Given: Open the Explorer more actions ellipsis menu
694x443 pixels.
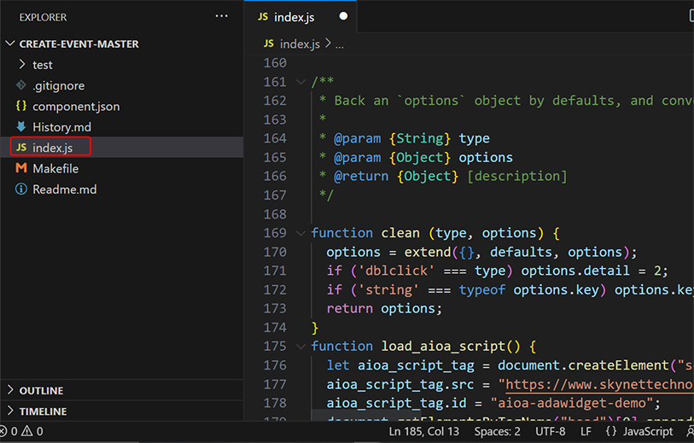Looking at the screenshot, I should 222,16.
